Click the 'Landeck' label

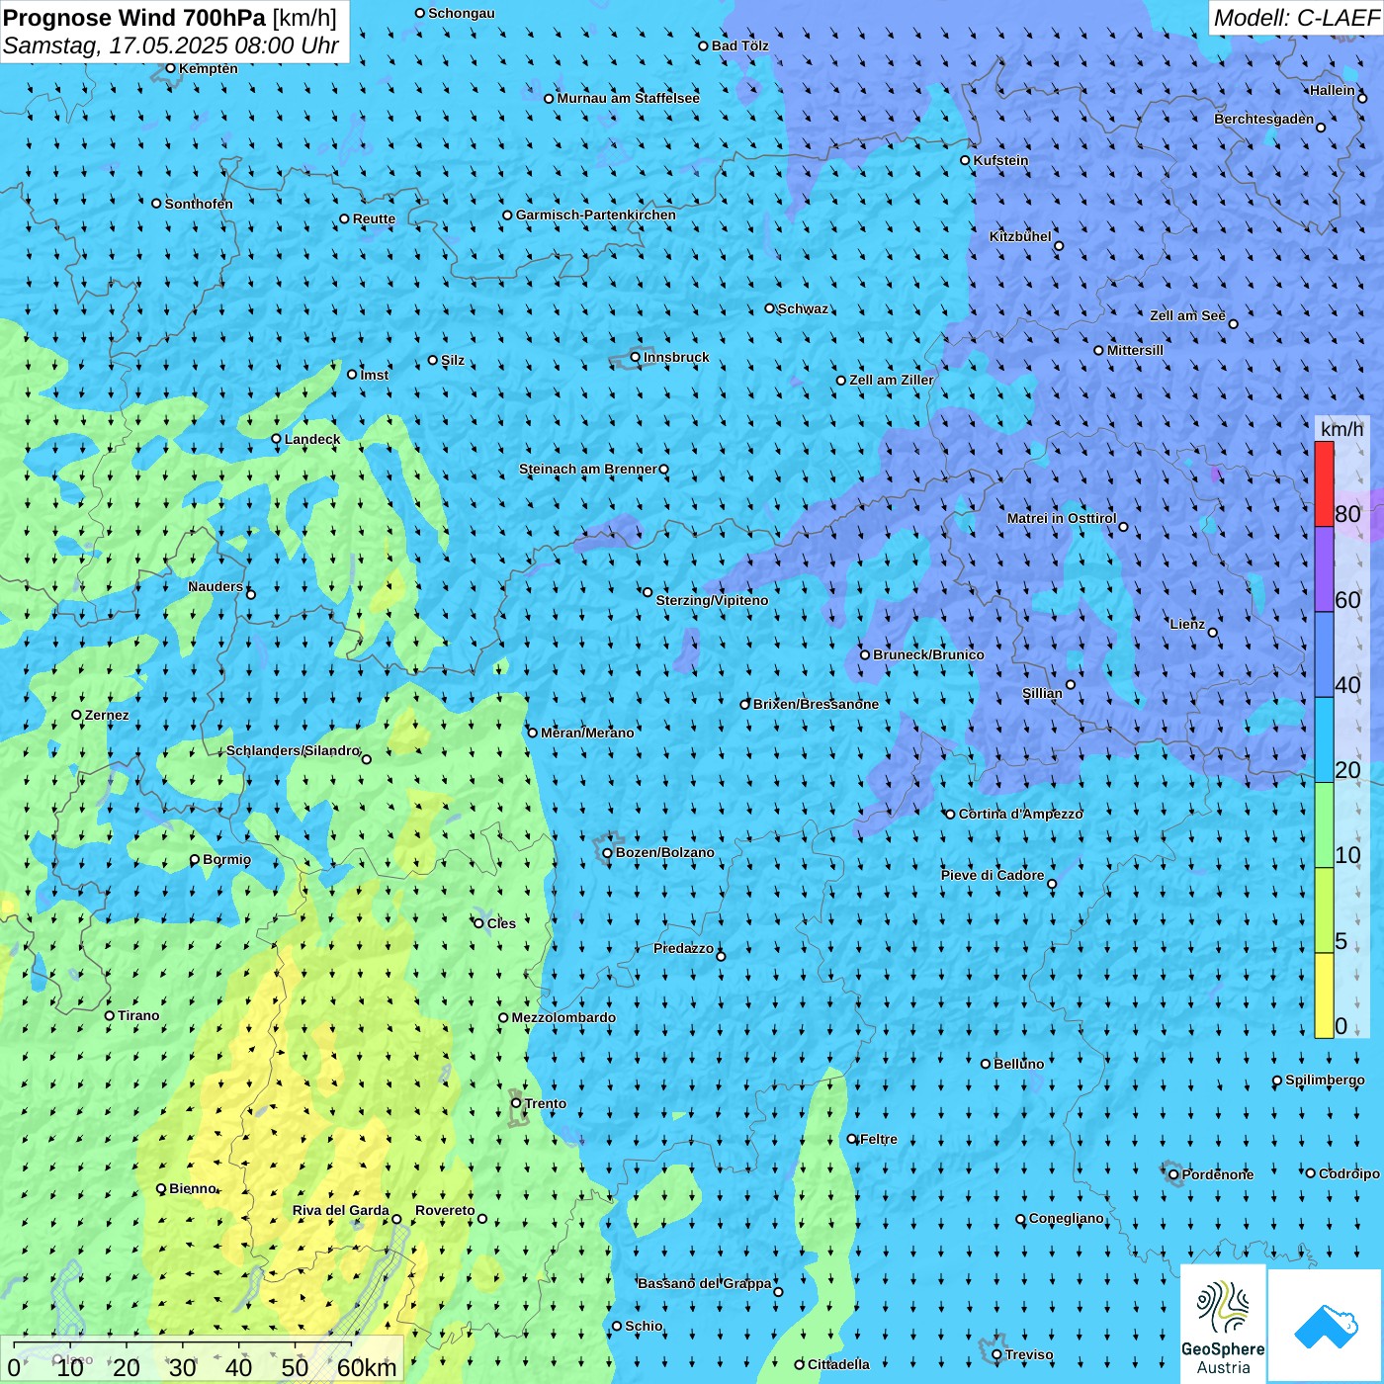point(312,439)
